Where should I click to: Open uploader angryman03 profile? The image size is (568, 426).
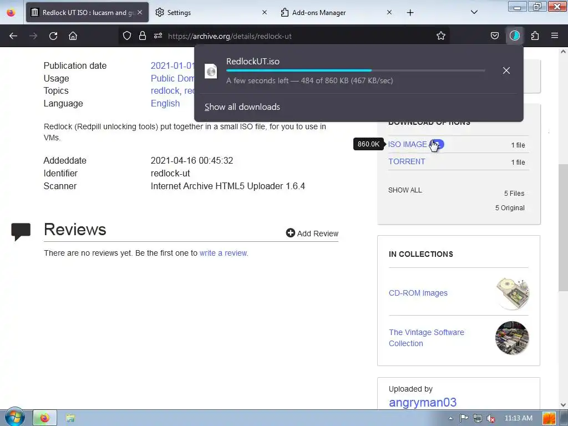coord(422,402)
